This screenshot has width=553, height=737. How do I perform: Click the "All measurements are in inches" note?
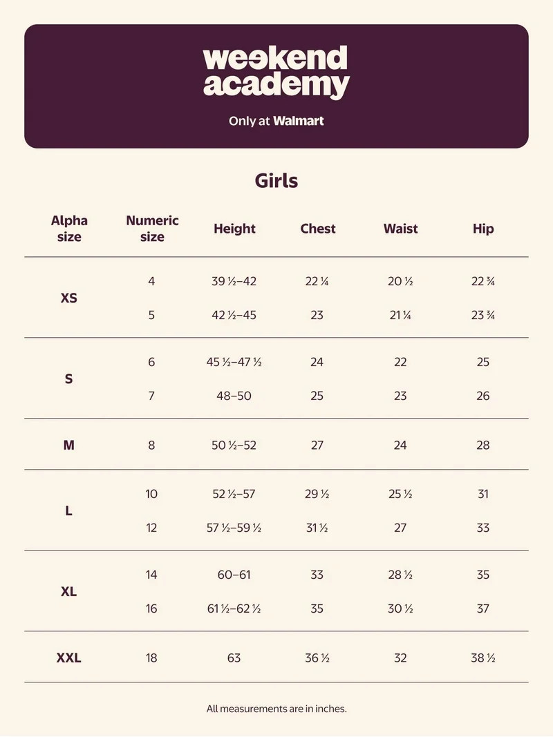276,709
